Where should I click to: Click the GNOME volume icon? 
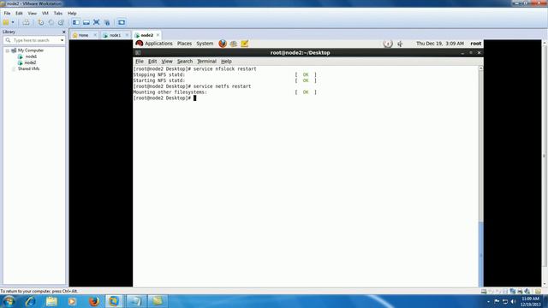click(400, 44)
